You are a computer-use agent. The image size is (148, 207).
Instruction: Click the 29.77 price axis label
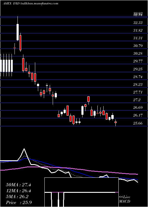[138, 61]
